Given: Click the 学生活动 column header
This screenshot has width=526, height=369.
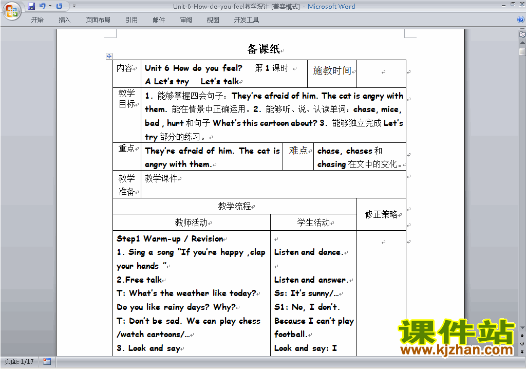Looking at the screenshot, I should pyautogui.click(x=313, y=222).
